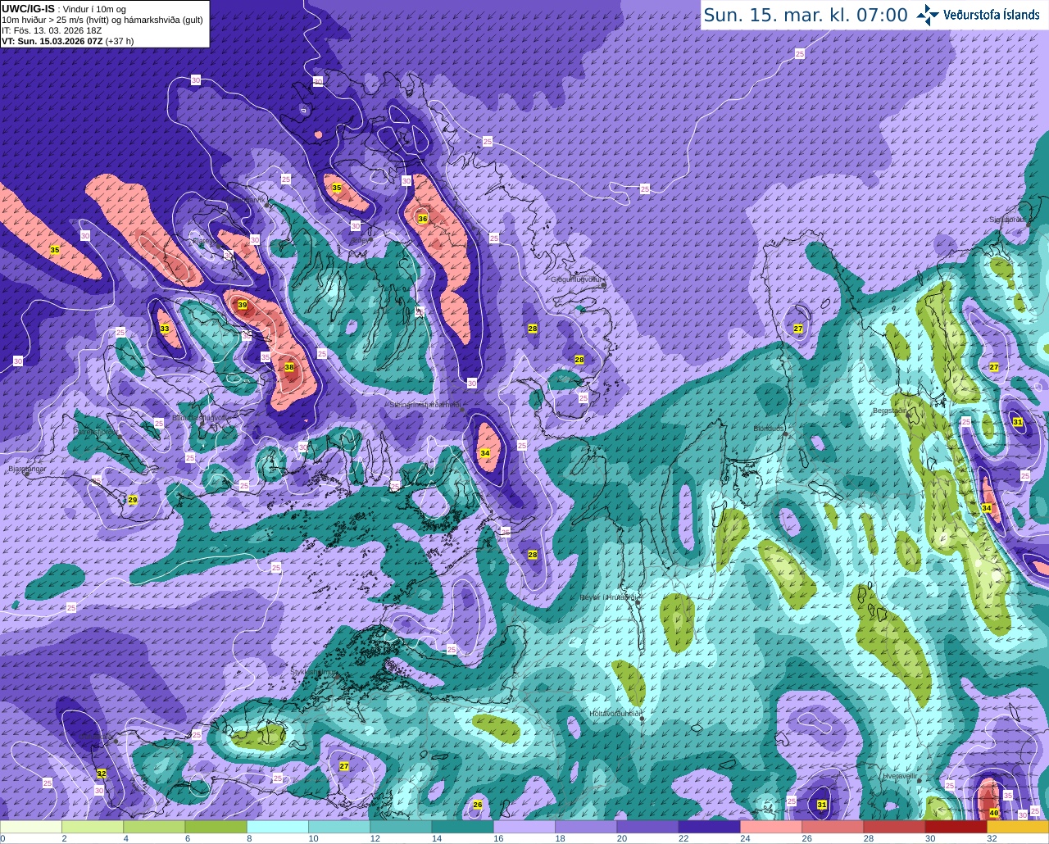Click the Steingrímsfjarðarheiði station label
The height and width of the screenshot is (844, 1049).
pyautogui.click(x=425, y=405)
